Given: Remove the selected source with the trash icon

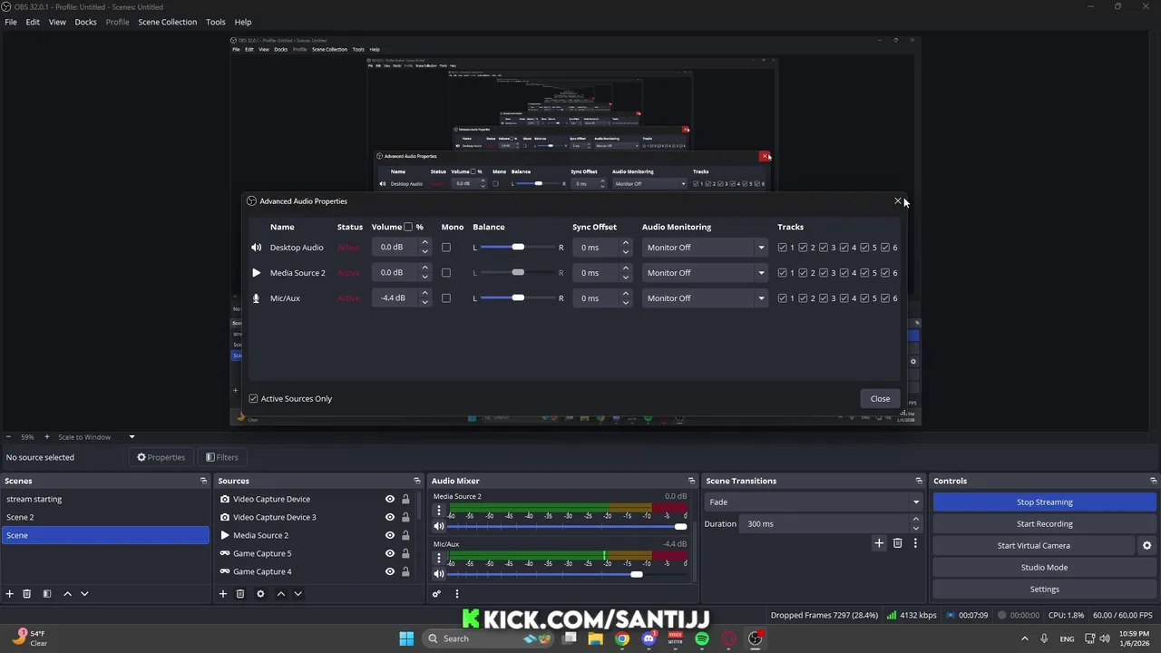Looking at the screenshot, I should [240, 594].
